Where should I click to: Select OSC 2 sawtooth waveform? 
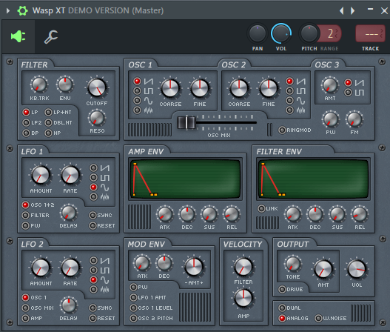coord(289,82)
